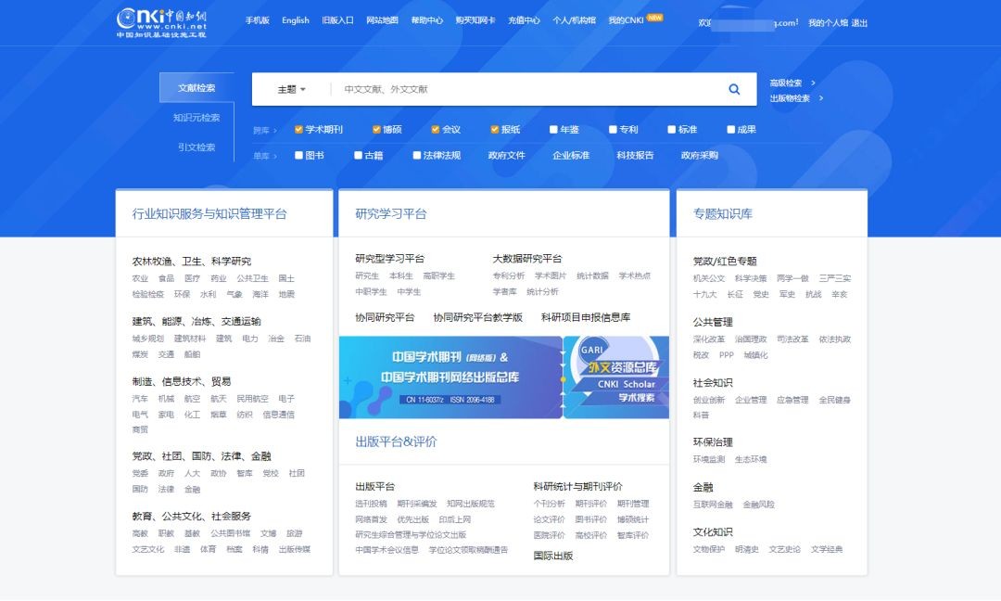The image size is (1001, 601).
Task: Open 党政/红色专题 category
Action: pos(725,262)
